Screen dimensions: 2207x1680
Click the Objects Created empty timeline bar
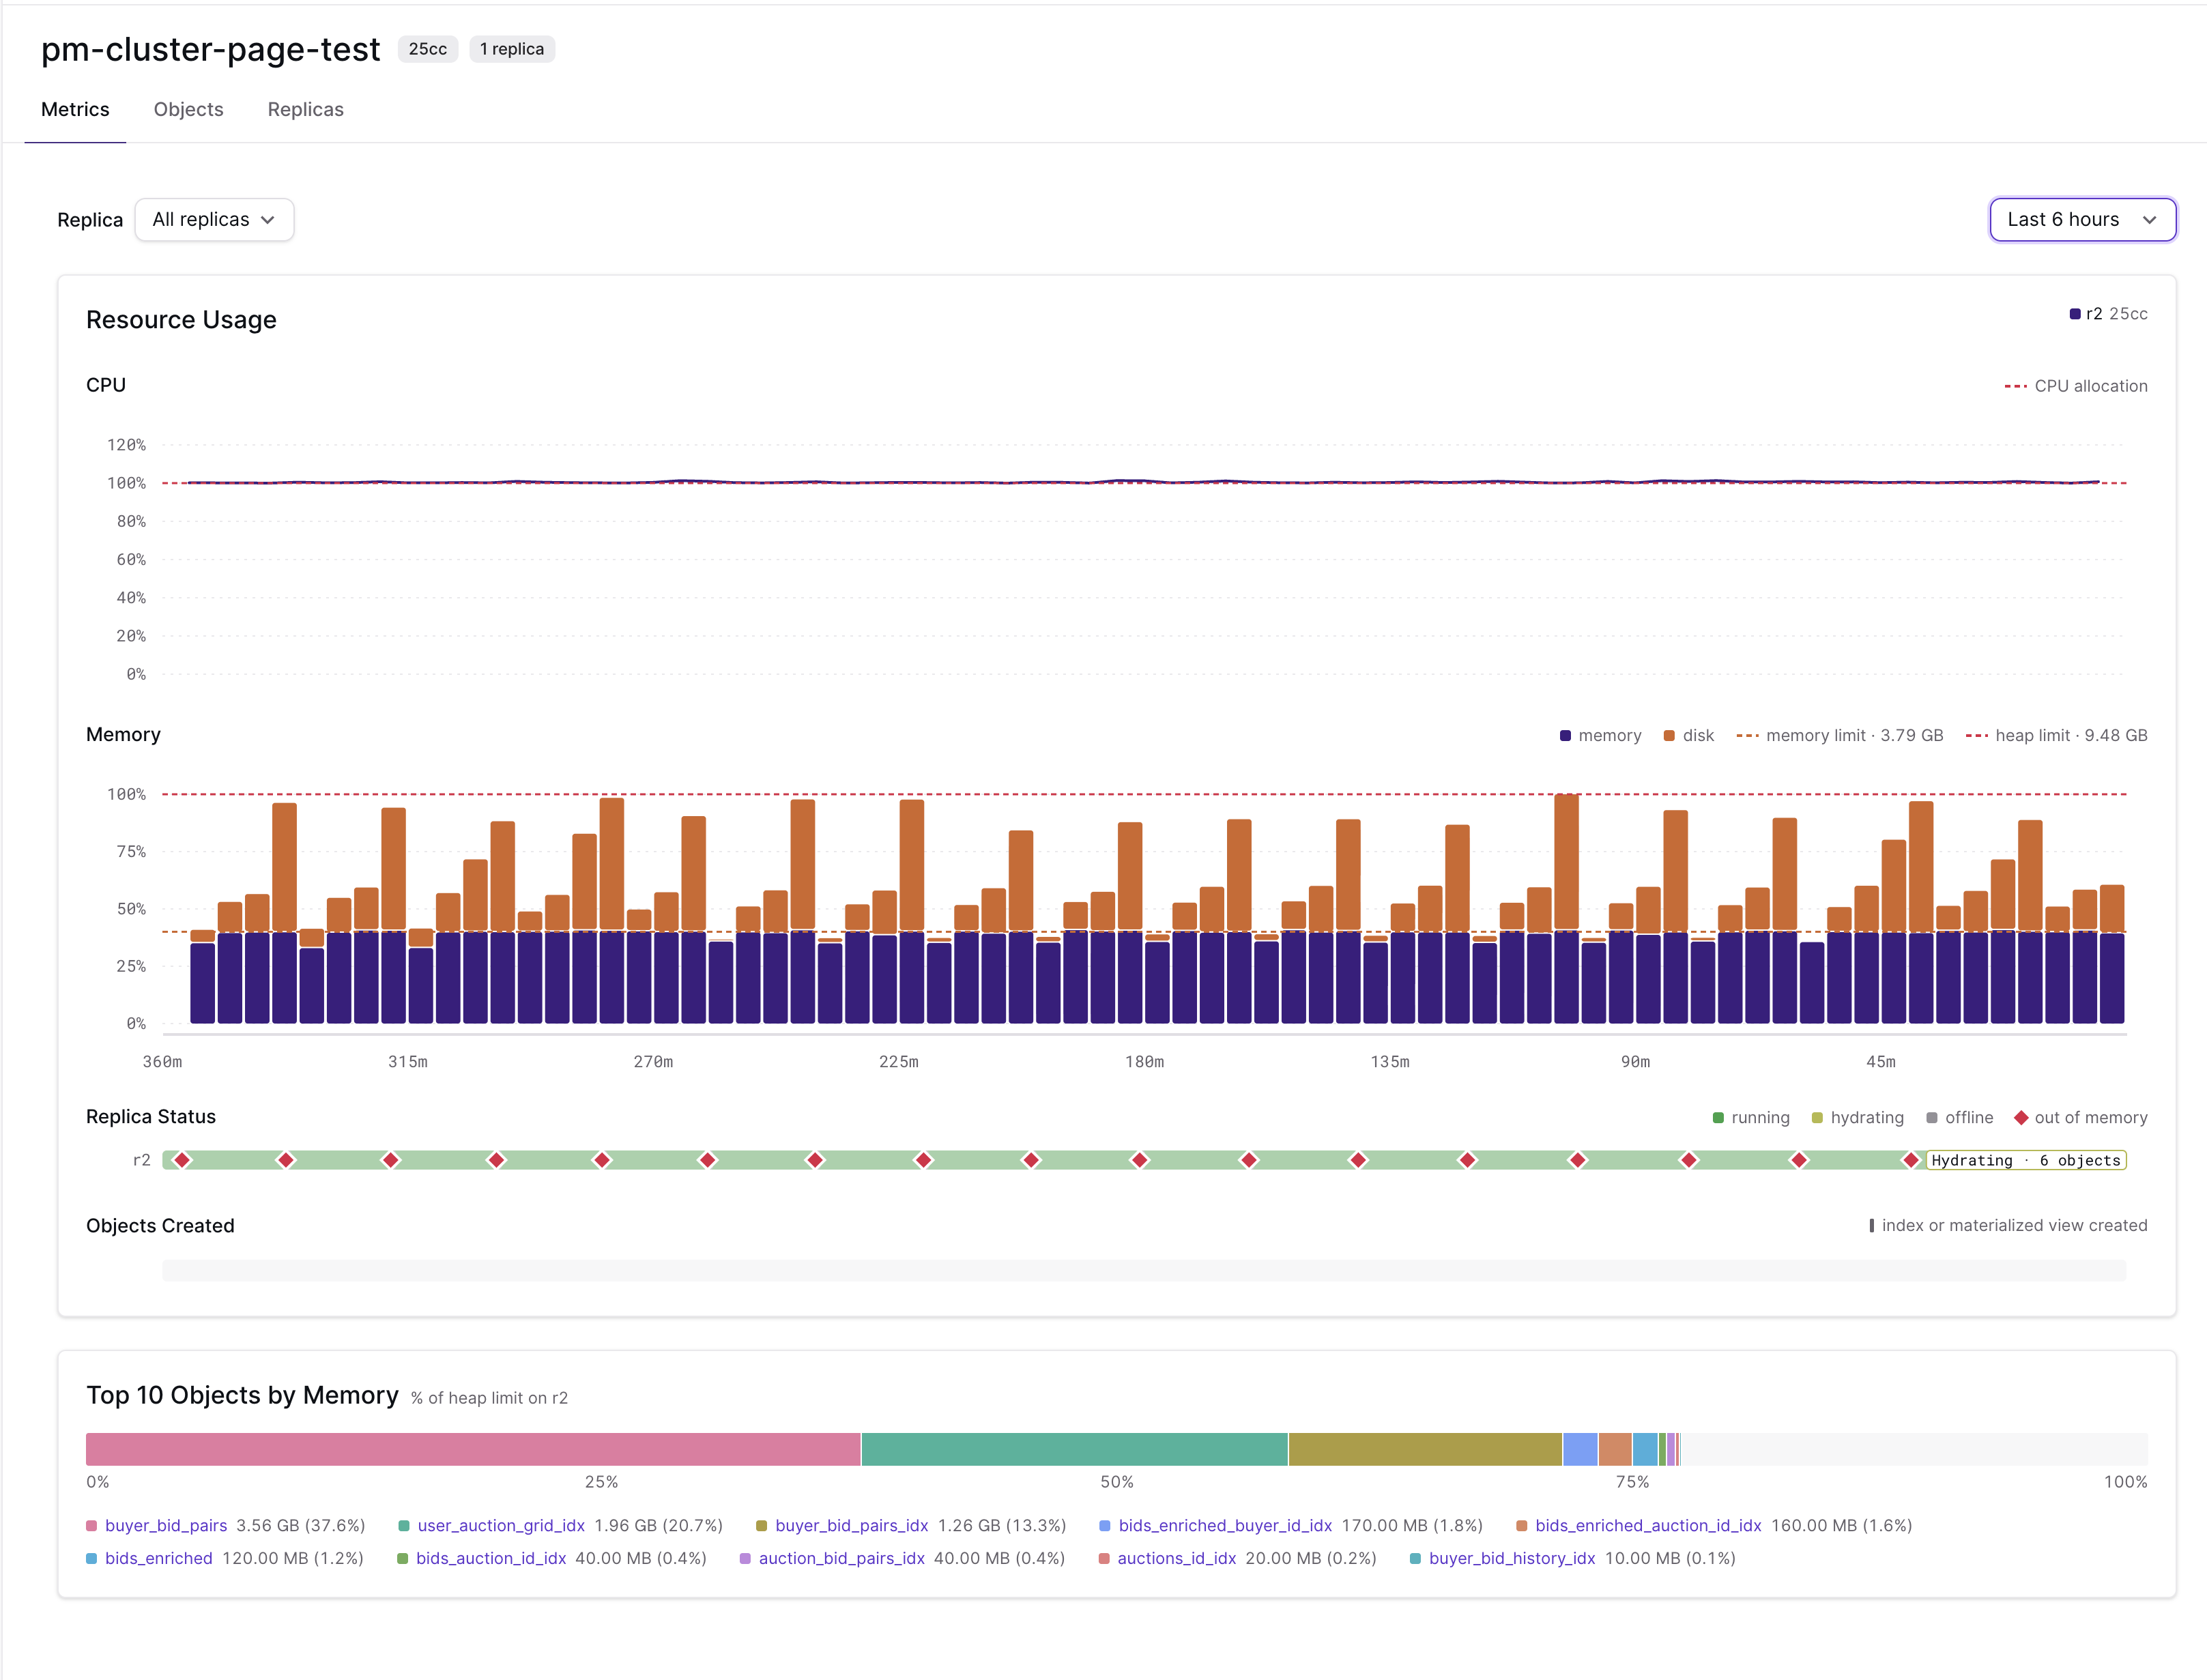[1144, 1271]
